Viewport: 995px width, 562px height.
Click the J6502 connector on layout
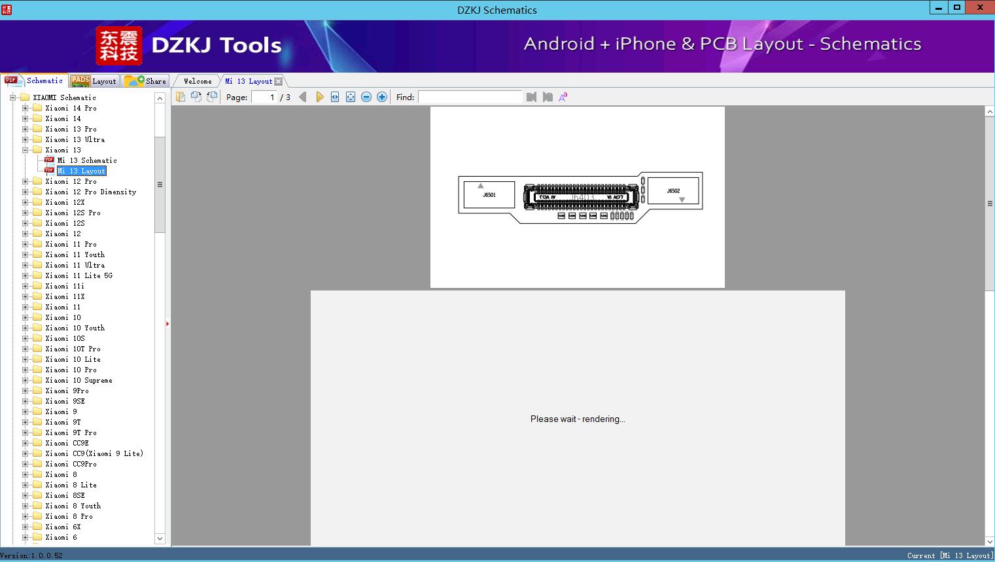[x=673, y=190]
